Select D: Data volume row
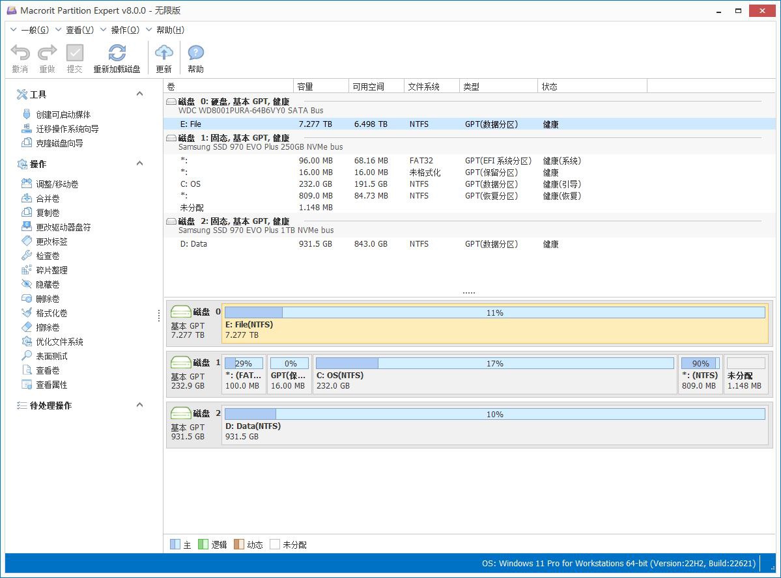Viewport: 781px width, 578px height. point(469,244)
